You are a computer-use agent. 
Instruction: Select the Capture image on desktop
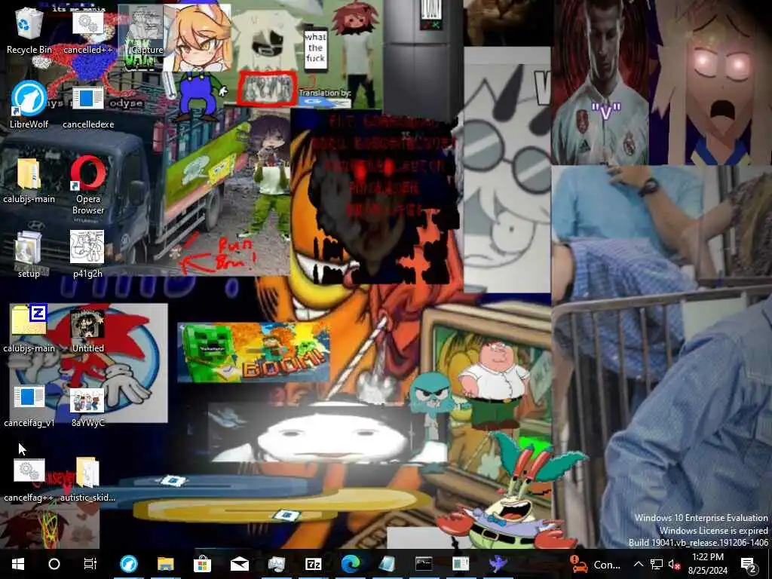[147, 29]
